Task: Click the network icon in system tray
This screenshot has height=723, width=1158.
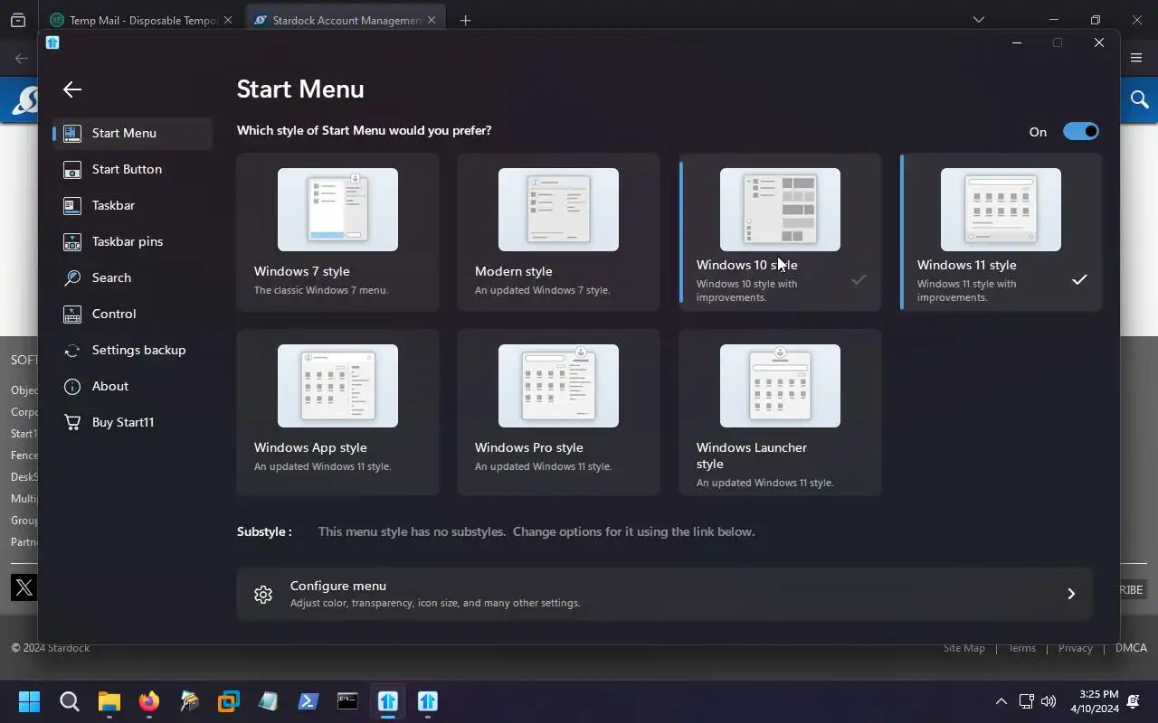Action: 1026,701
